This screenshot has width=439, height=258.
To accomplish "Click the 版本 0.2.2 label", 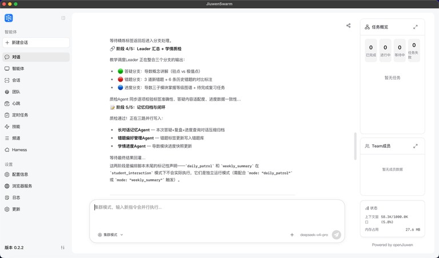I will click(14, 248).
